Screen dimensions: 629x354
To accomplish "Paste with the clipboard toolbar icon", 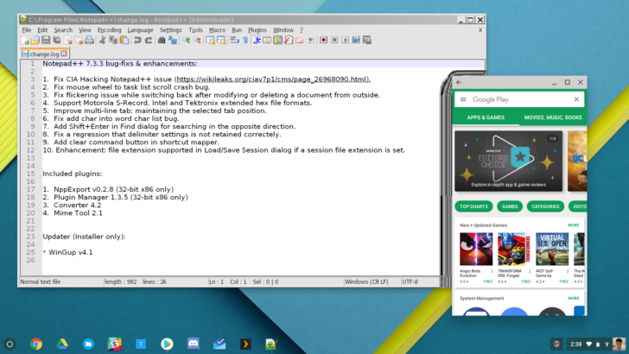I will (x=124, y=40).
